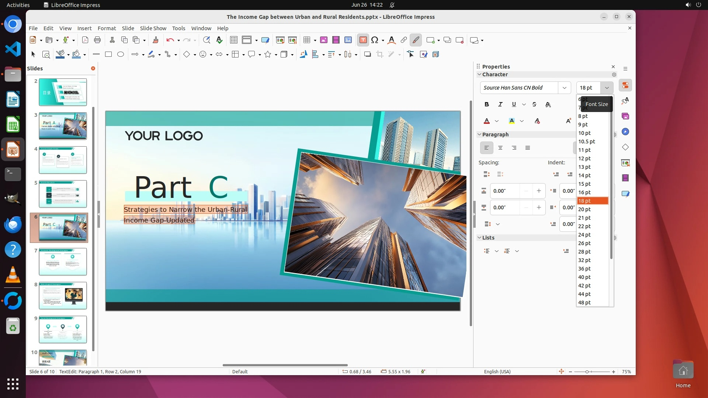This screenshot has width=708, height=398.
Task: Open the sidebar Gallery deck icon
Action: tap(625, 116)
